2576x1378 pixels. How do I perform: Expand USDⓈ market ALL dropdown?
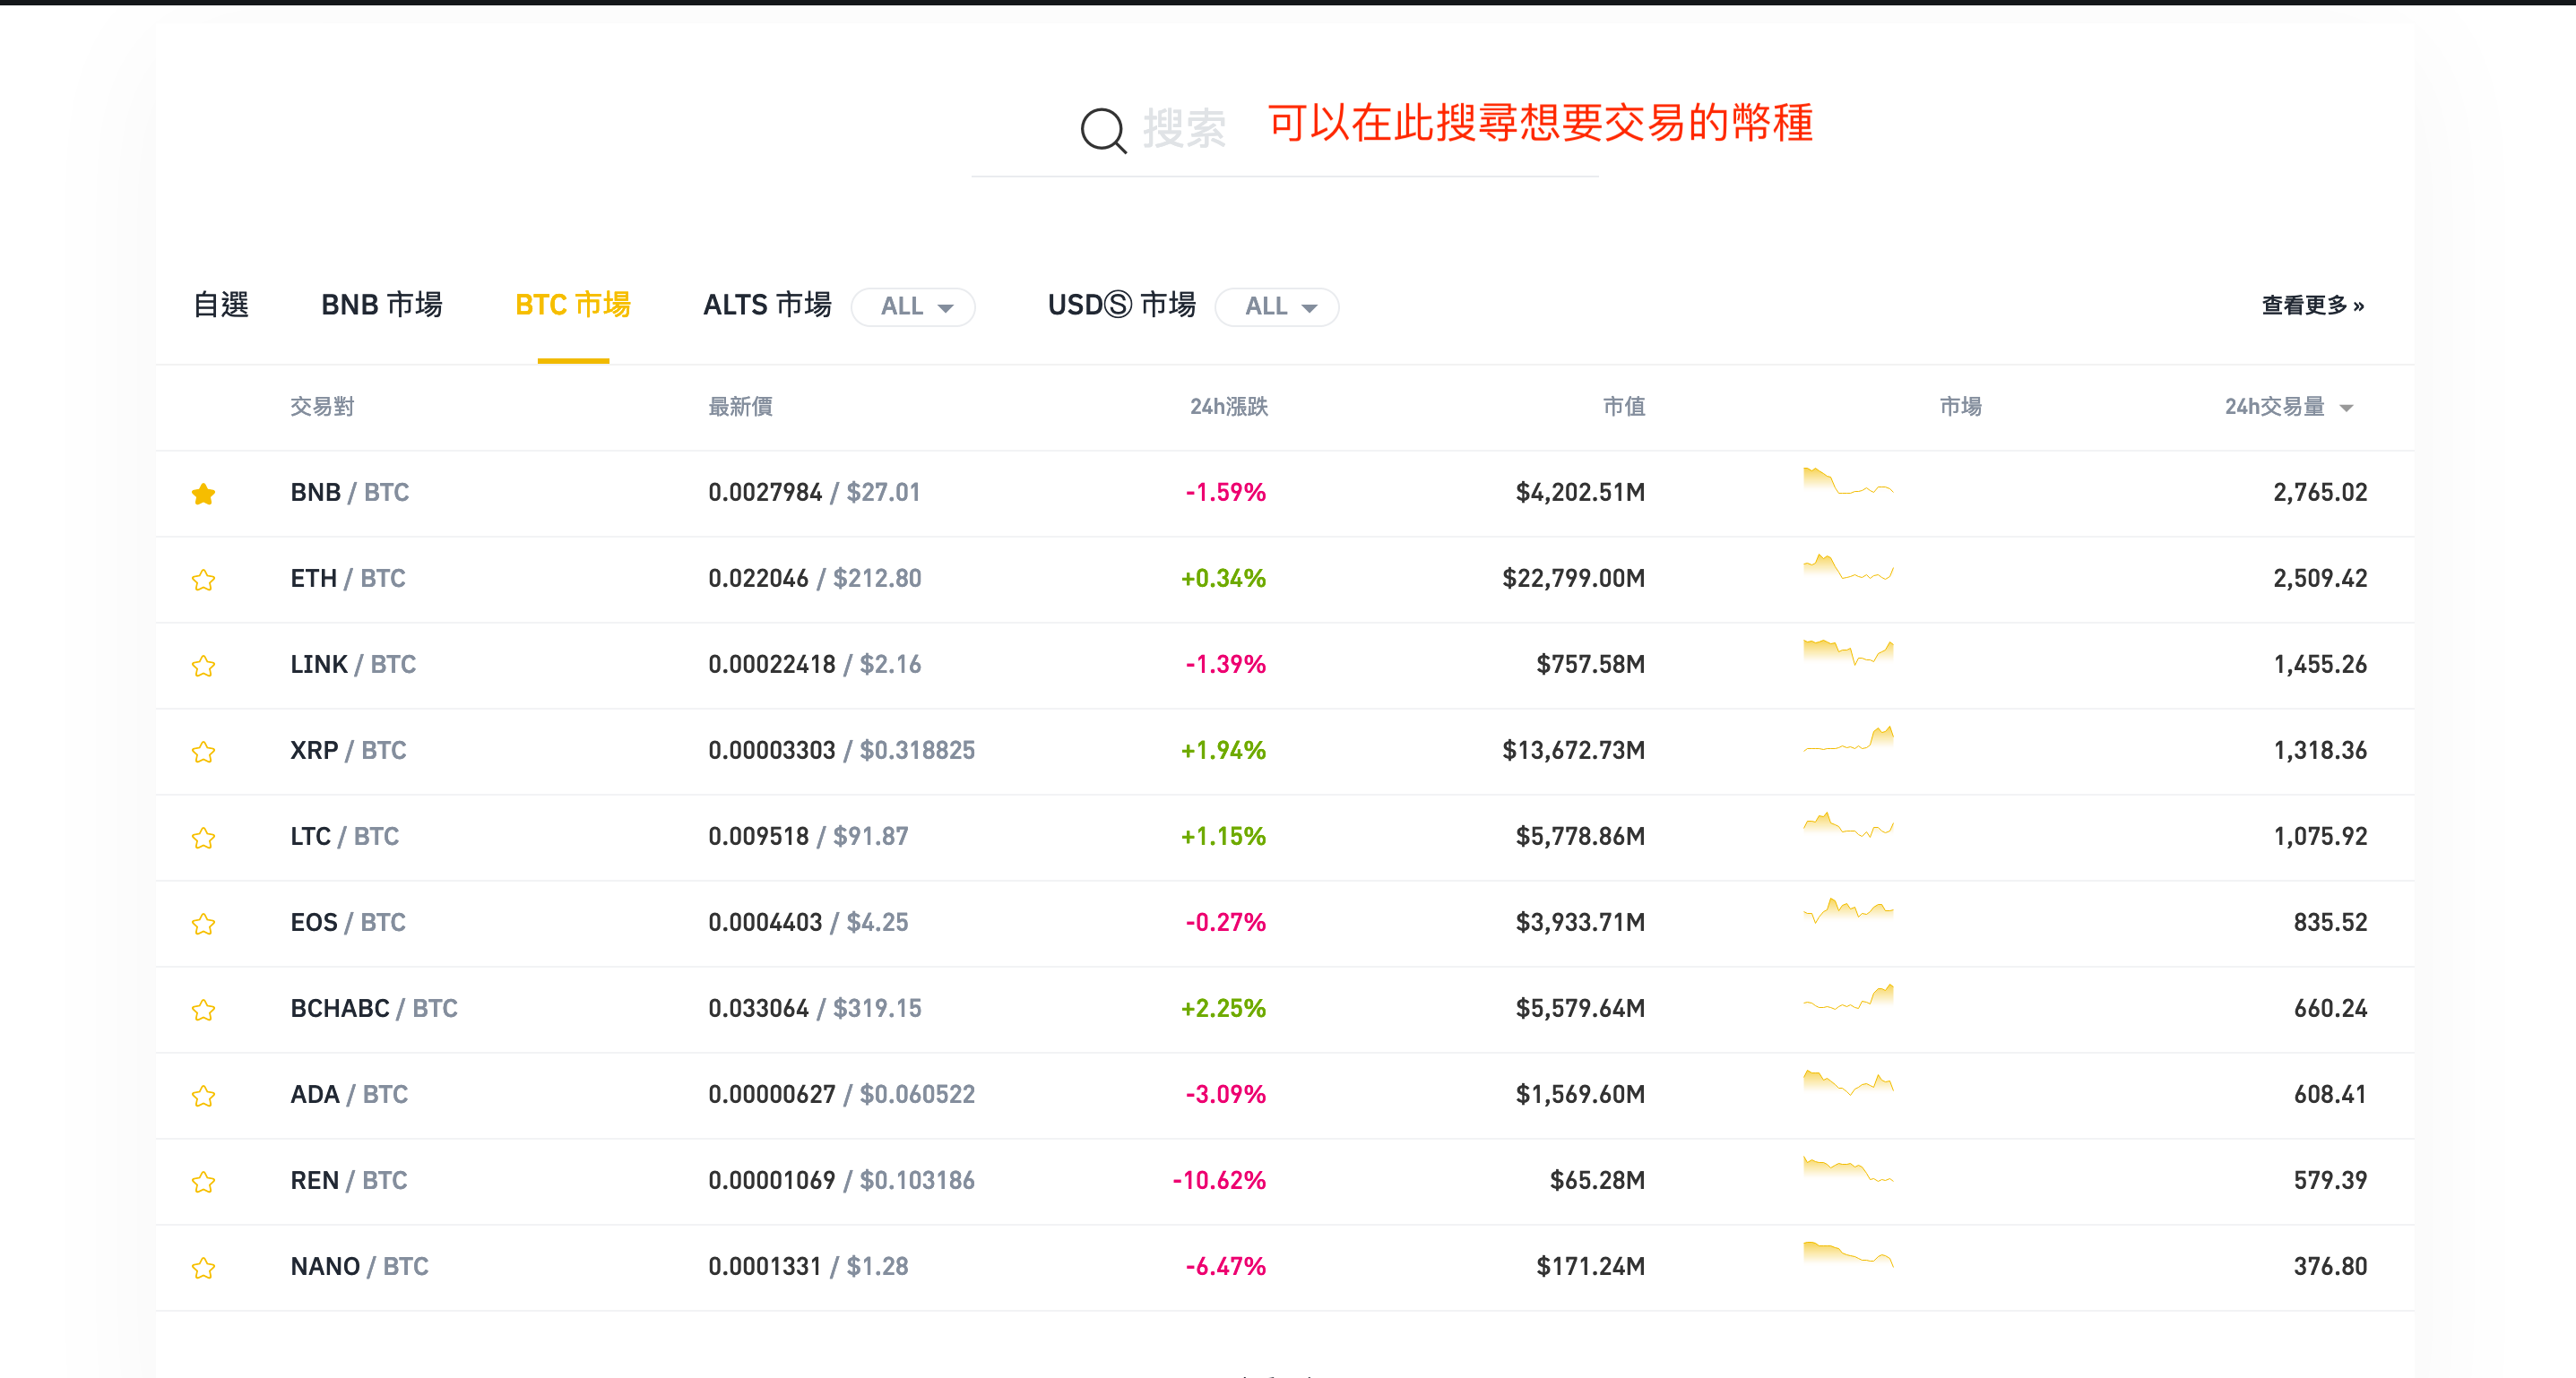click(1277, 306)
